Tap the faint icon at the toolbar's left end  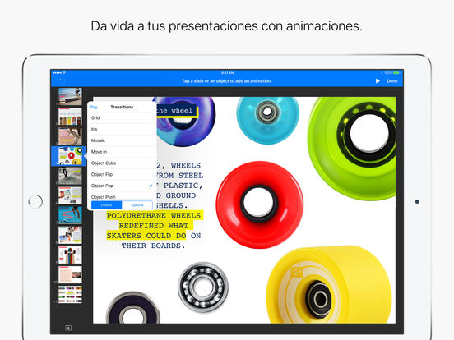click(62, 81)
